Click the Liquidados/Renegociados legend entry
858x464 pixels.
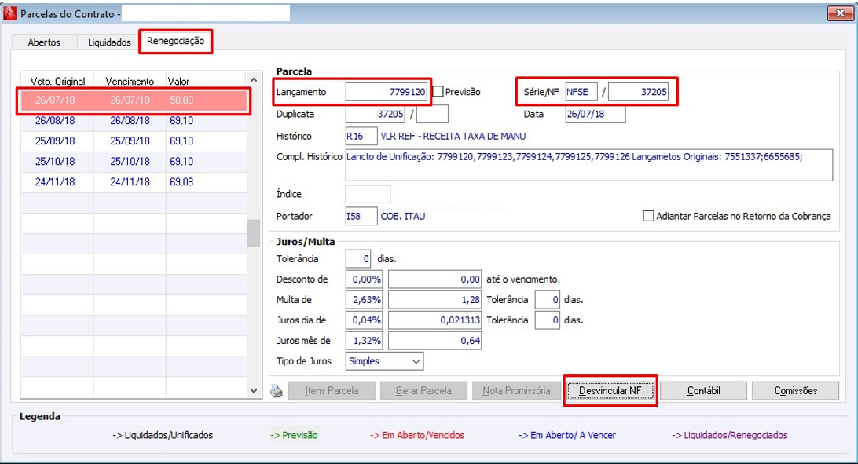coord(730,435)
